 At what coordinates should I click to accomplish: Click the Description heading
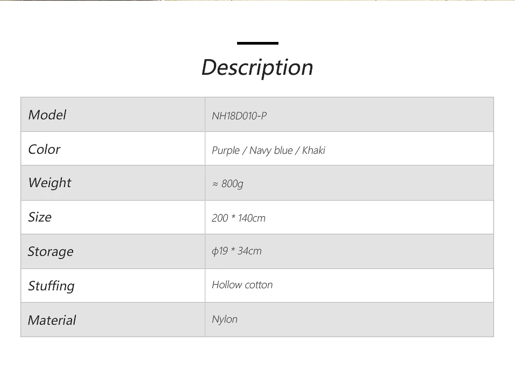257,68
